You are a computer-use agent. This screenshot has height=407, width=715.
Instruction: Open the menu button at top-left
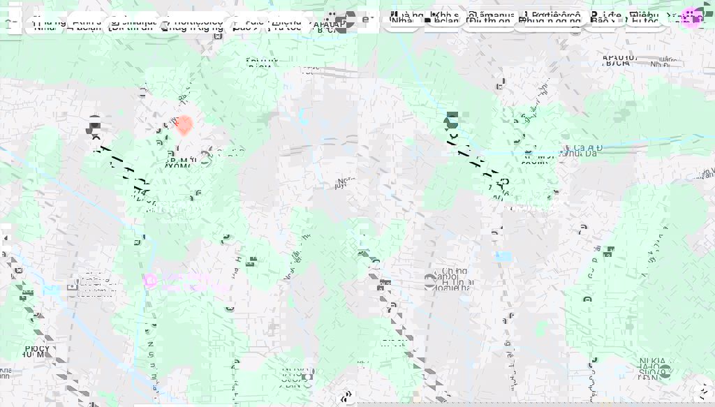(10, 22)
